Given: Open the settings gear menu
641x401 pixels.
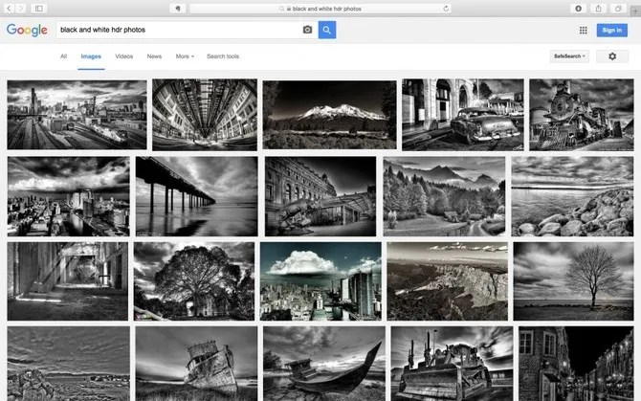Looking at the screenshot, I should [612, 56].
